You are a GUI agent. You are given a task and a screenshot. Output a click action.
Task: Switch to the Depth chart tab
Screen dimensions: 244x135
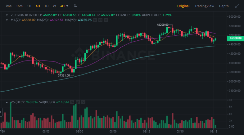click(x=224, y=6)
